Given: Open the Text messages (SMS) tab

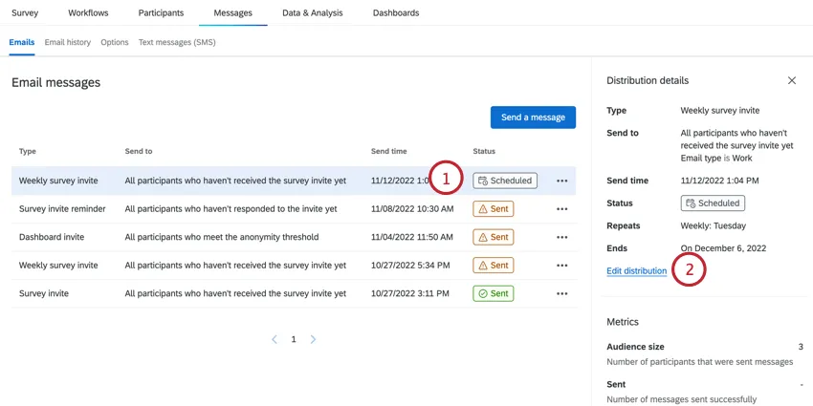Looking at the screenshot, I should coord(177,42).
